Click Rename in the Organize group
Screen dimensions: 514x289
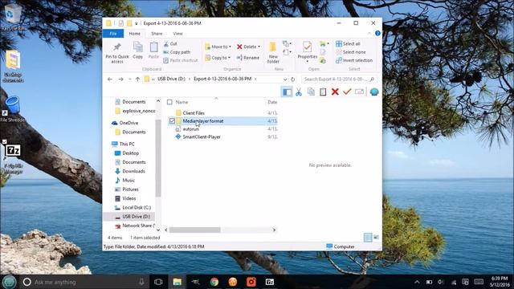pos(248,58)
